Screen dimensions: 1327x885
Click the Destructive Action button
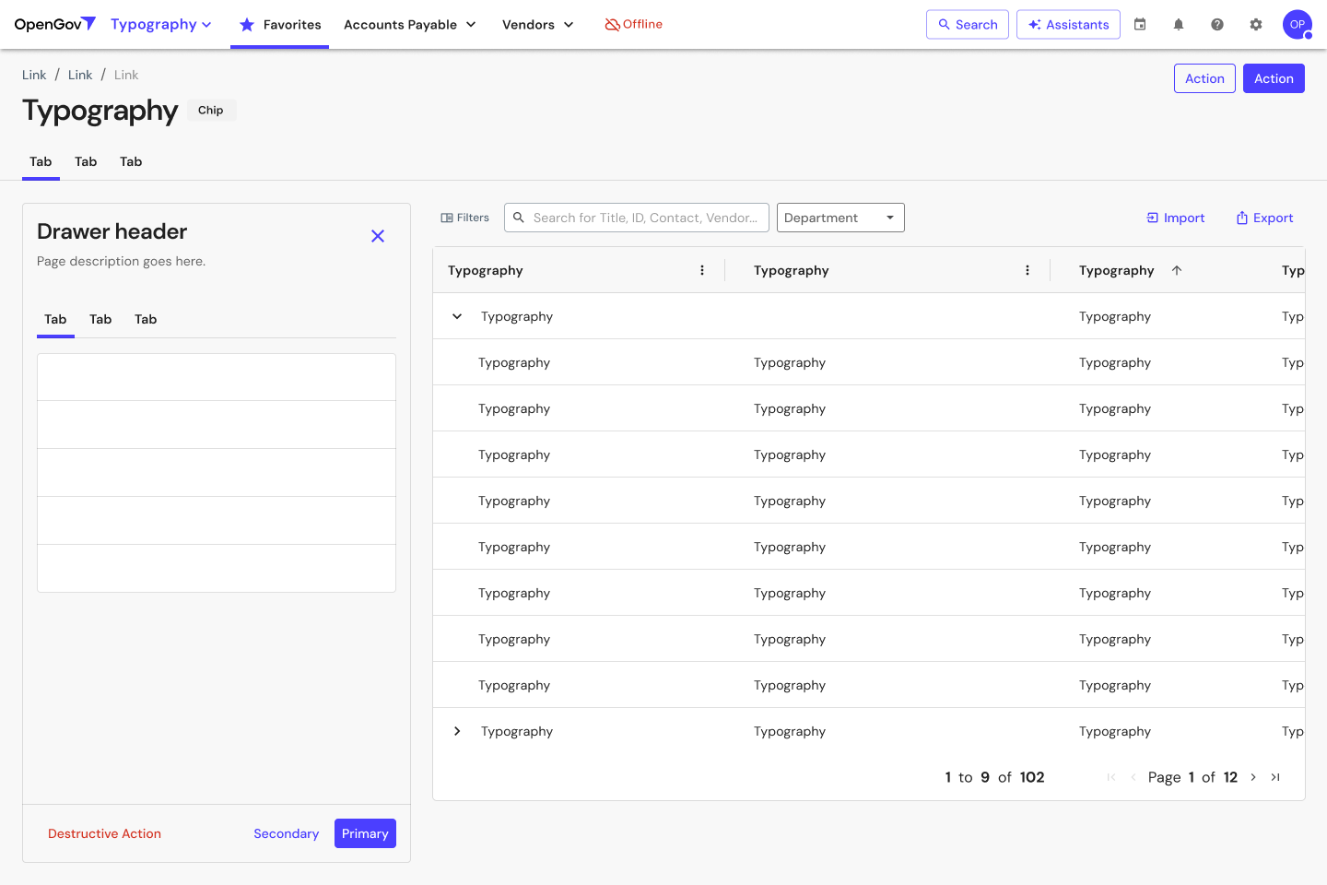click(x=104, y=833)
